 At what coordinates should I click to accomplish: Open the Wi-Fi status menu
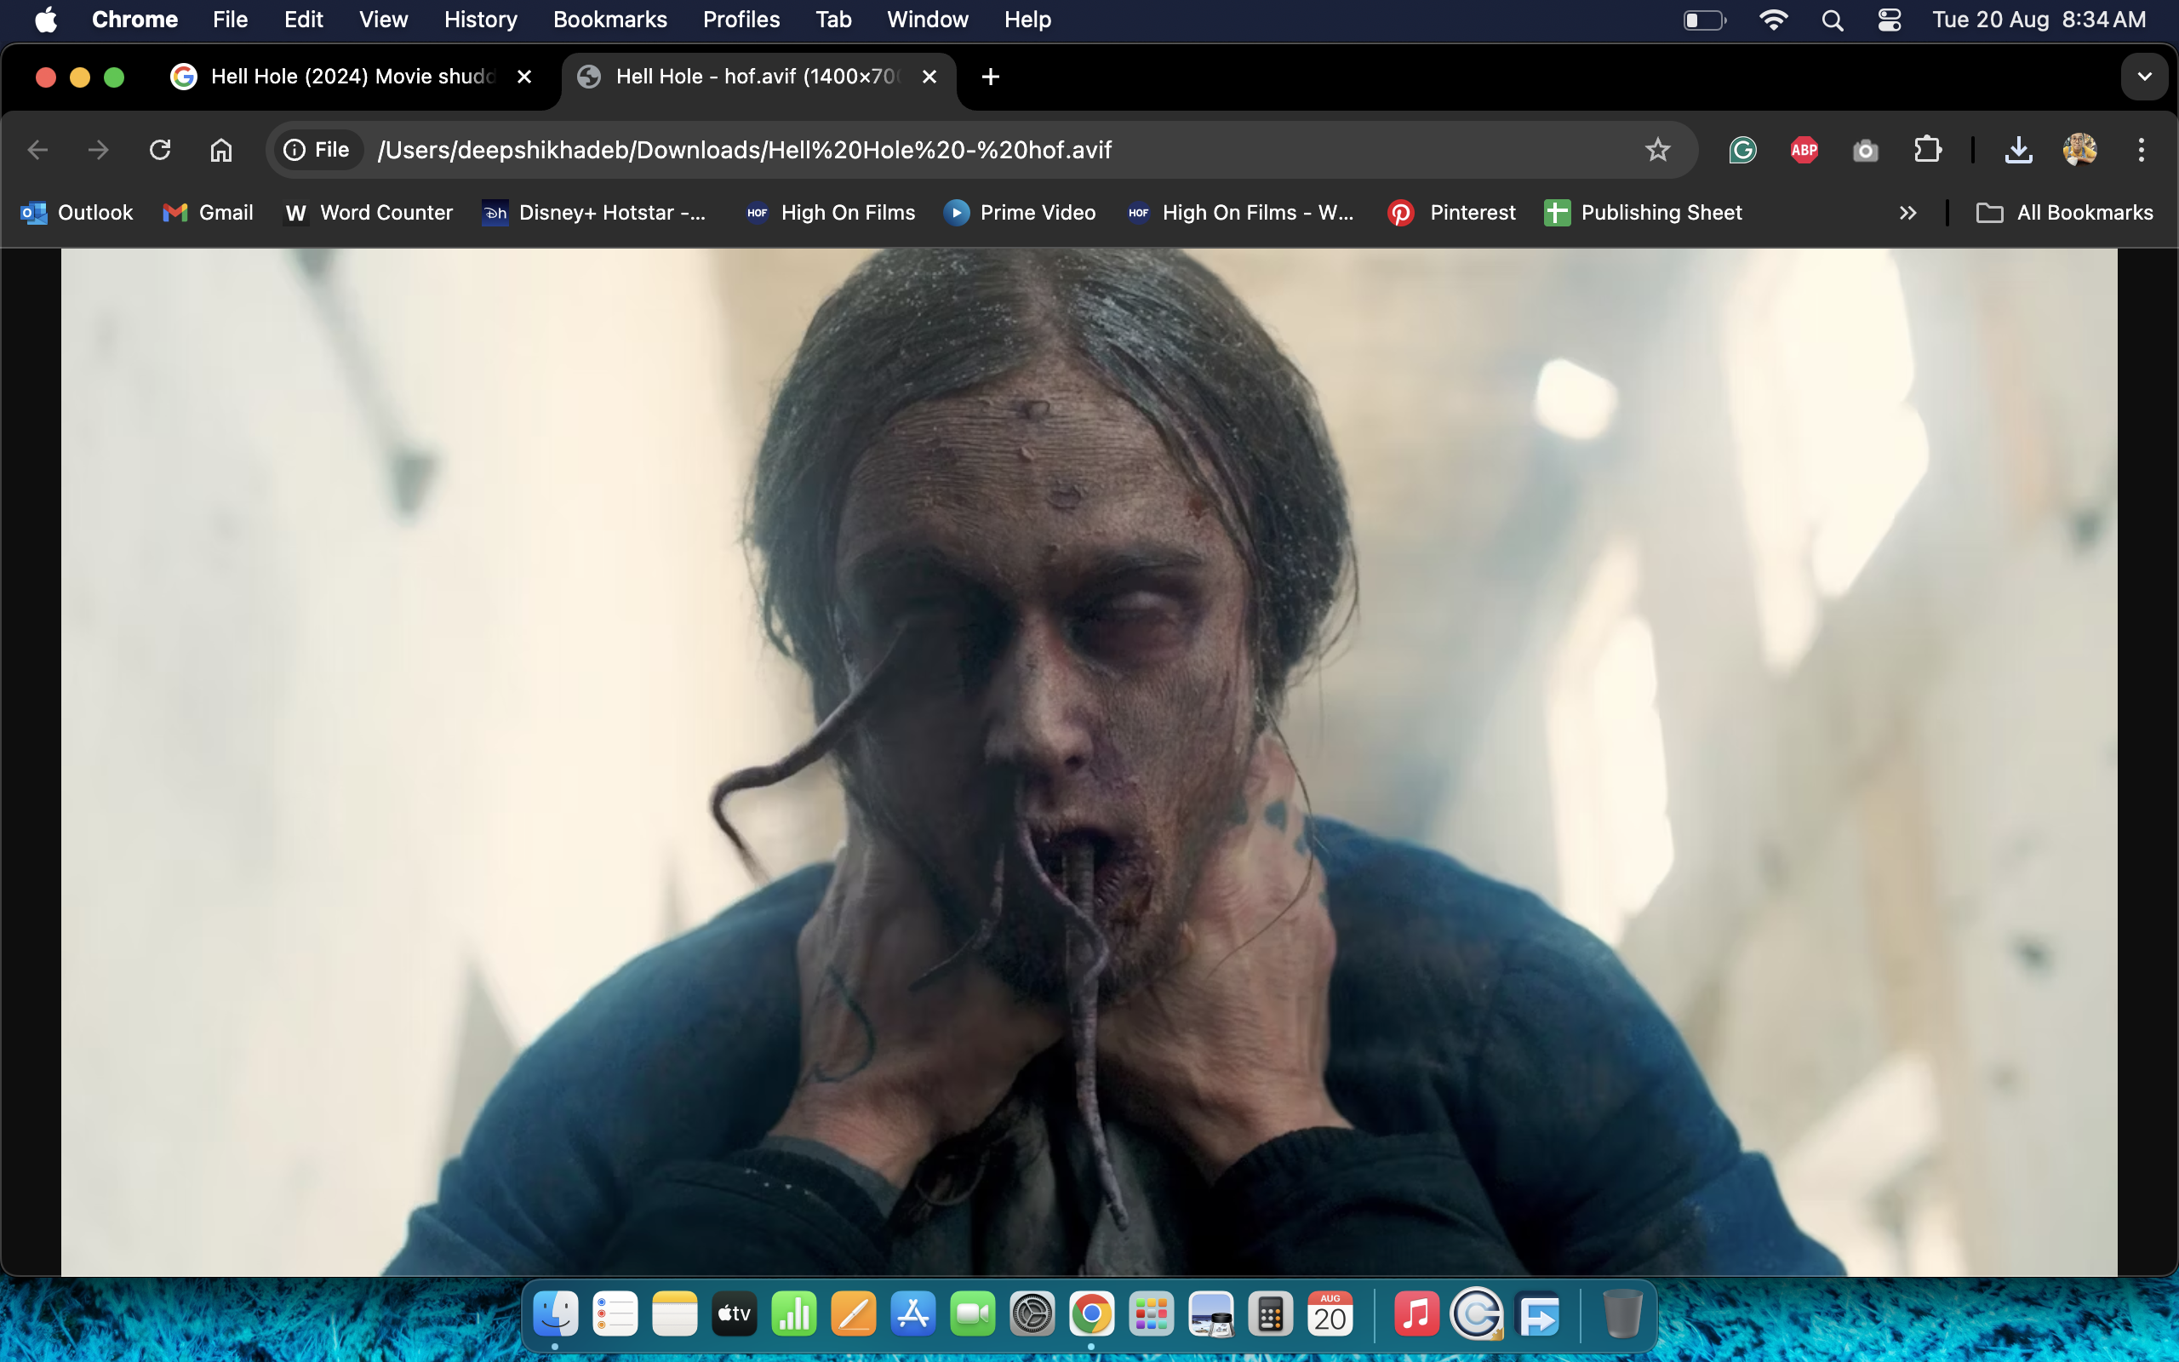click(1773, 20)
